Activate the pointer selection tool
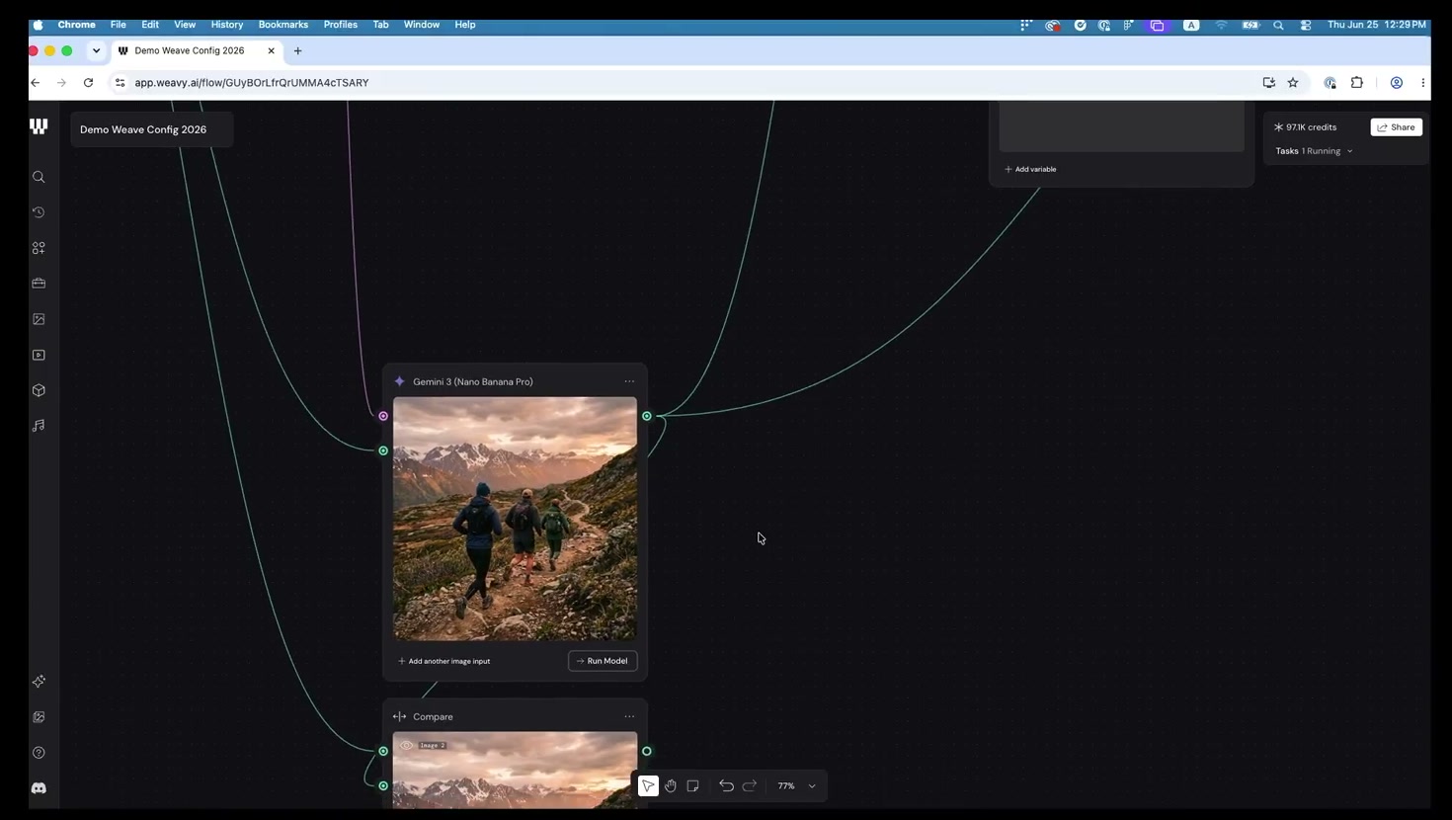 pyautogui.click(x=648, y=785)
